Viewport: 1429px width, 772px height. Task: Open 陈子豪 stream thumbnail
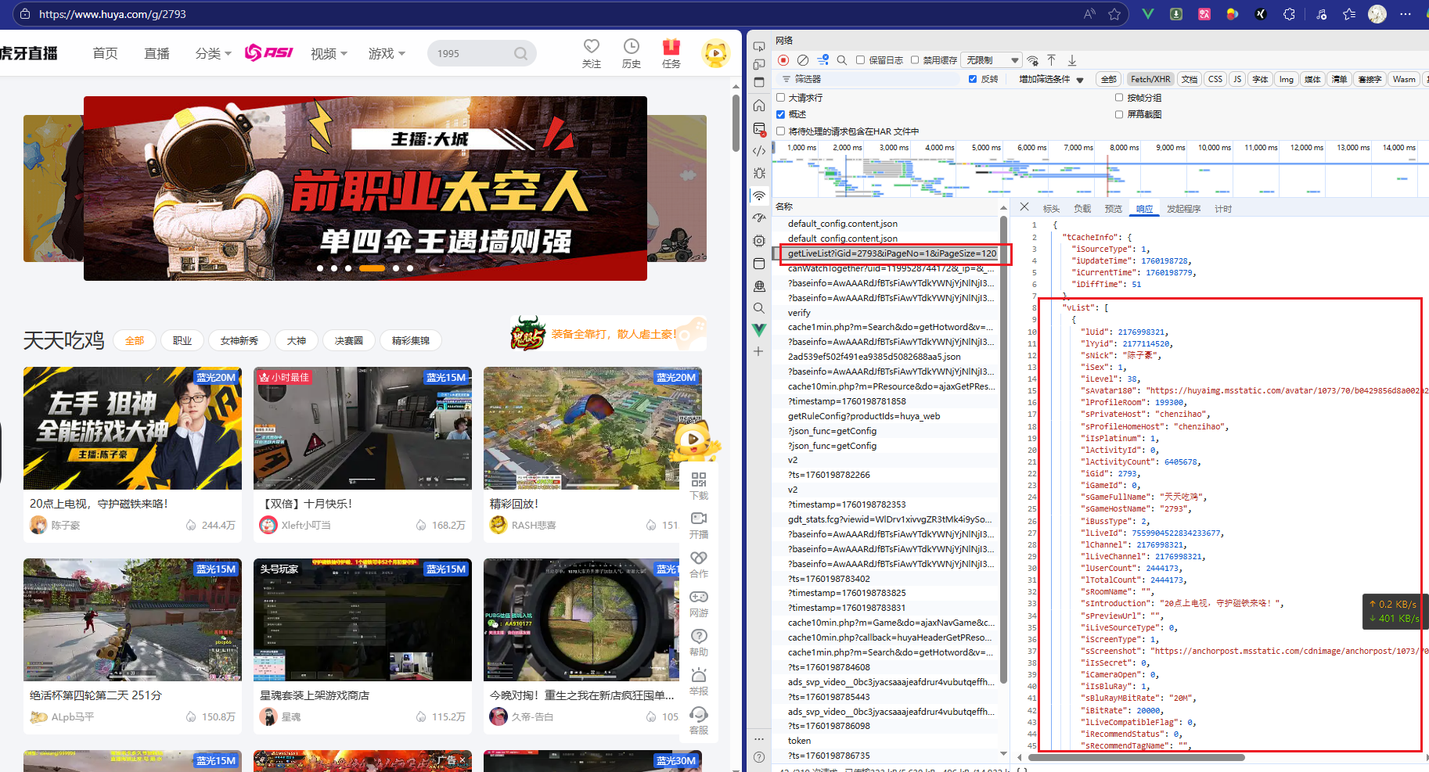[132, 429]
